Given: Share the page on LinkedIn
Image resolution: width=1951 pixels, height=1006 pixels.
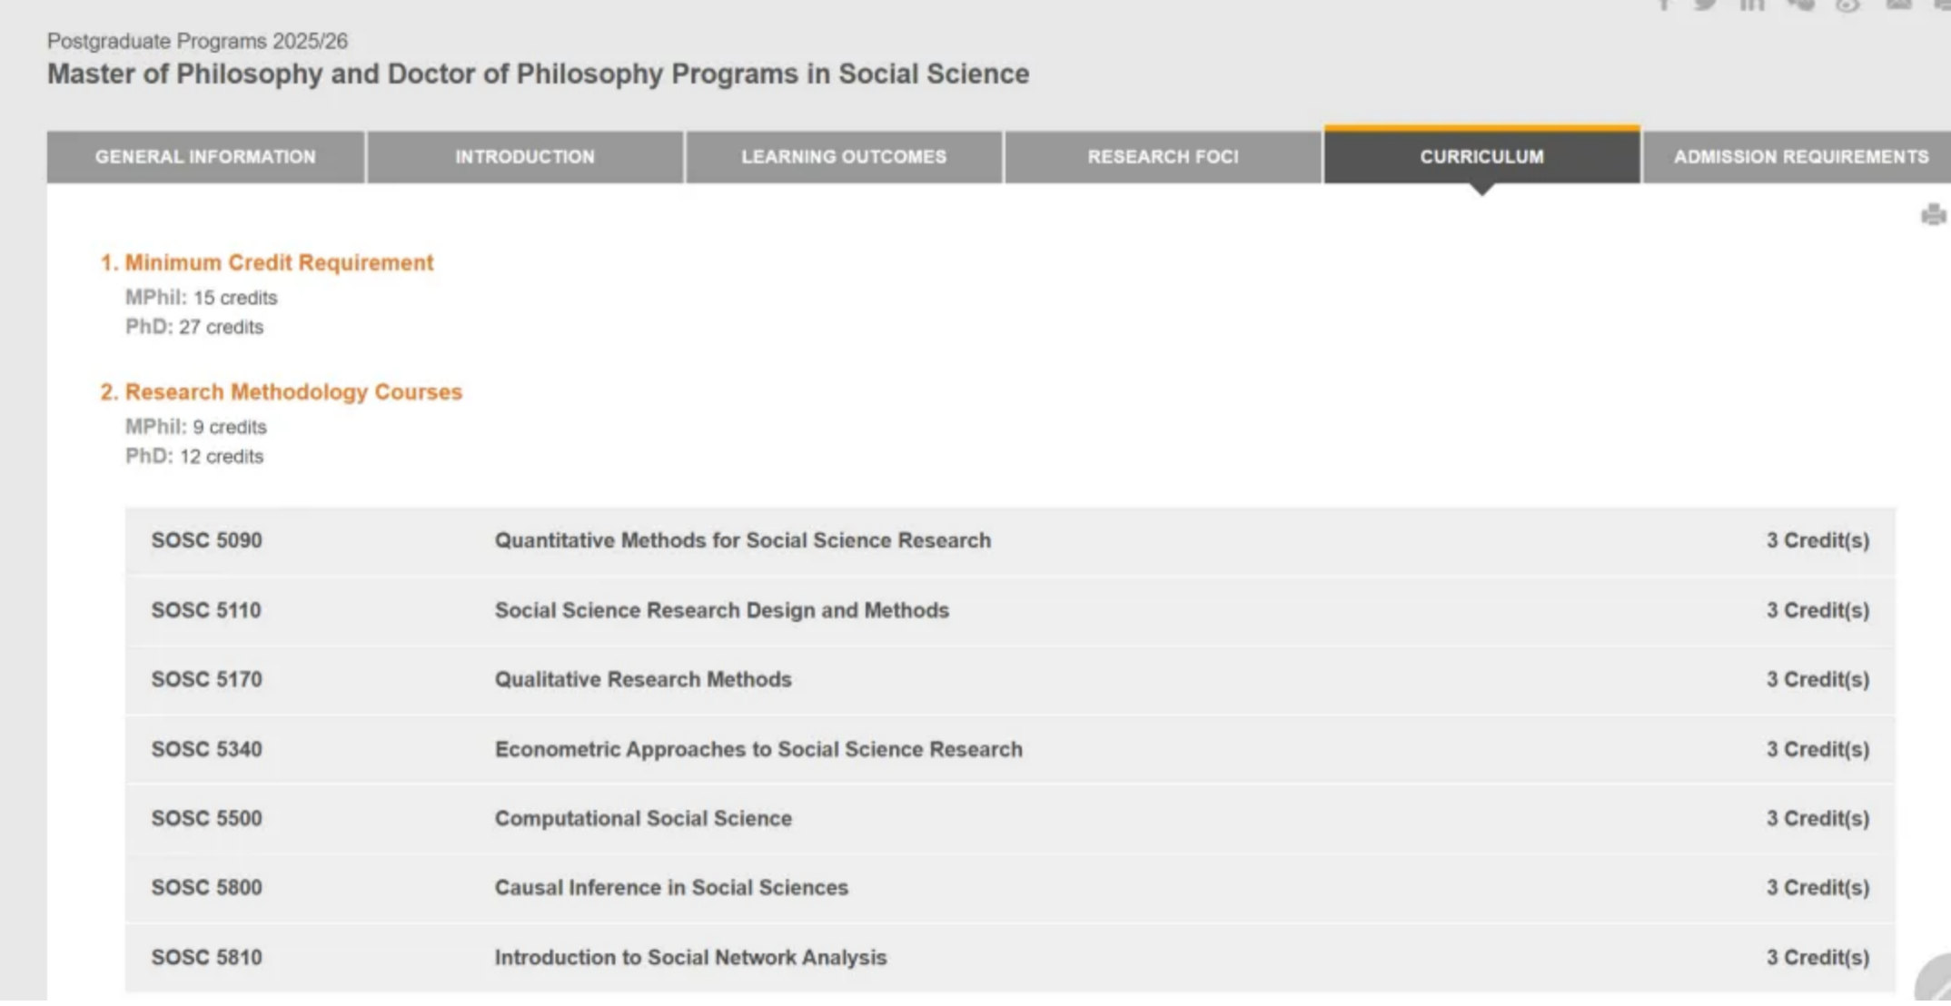Looking at the screenshot, I should (x=1752, y=5).
